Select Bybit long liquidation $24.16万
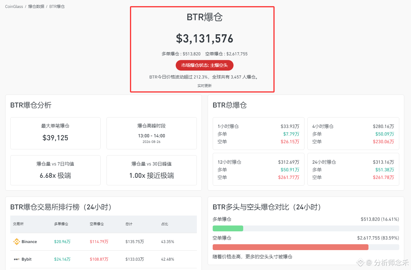Screen dimensions: 411x270 pos(62,259)
